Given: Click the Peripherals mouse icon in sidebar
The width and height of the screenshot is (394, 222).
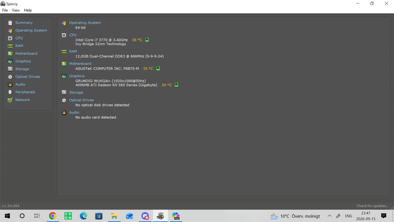Looking at the screenshot, I should (x=10, y=92).
